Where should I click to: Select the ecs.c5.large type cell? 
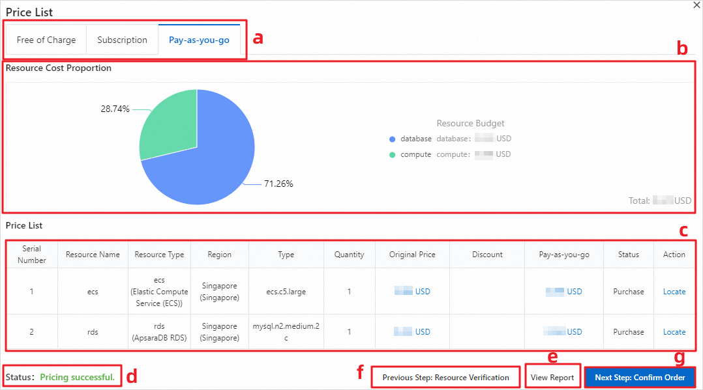tap(286, 292)
